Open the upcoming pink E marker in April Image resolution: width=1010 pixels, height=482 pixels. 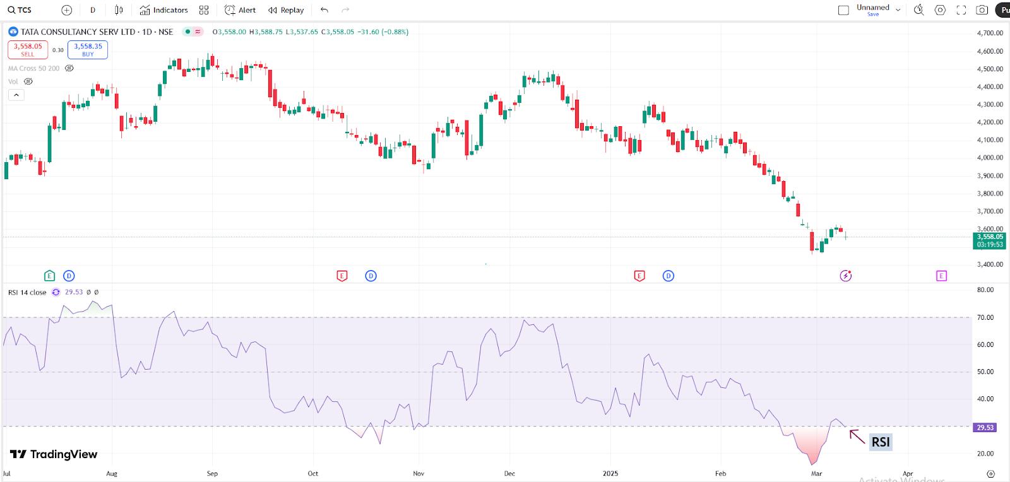[x=941, y=276]
